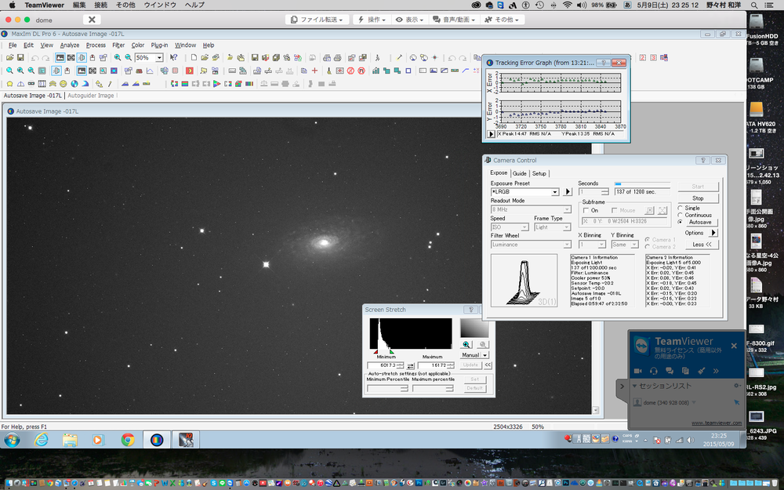
Task: Select the Continuous exposure radio button
Action: pos(680,215)
